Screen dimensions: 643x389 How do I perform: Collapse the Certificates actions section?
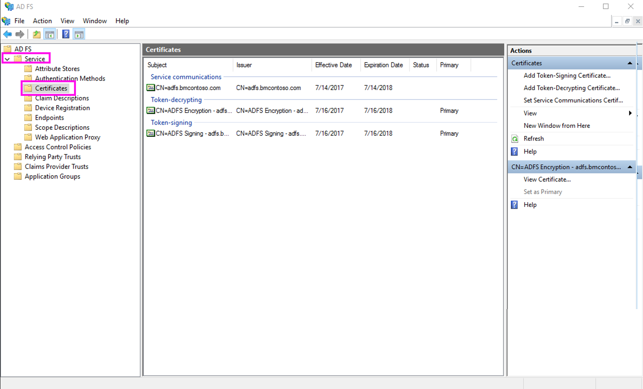[x=630, y=63]
